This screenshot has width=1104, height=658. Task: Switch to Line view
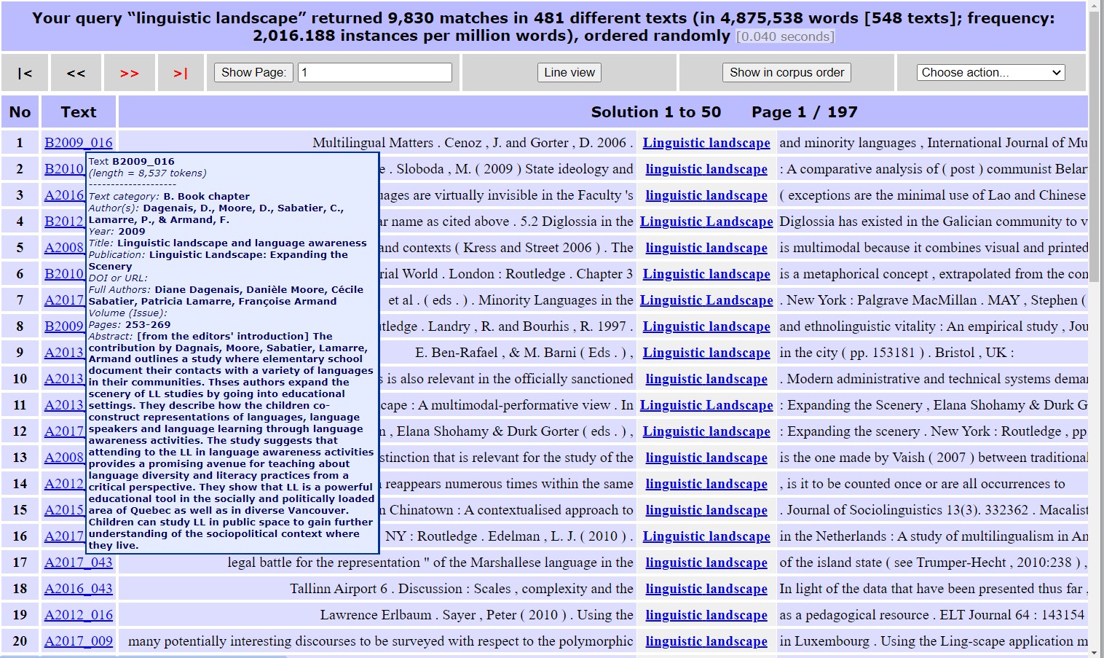[569, 72]
